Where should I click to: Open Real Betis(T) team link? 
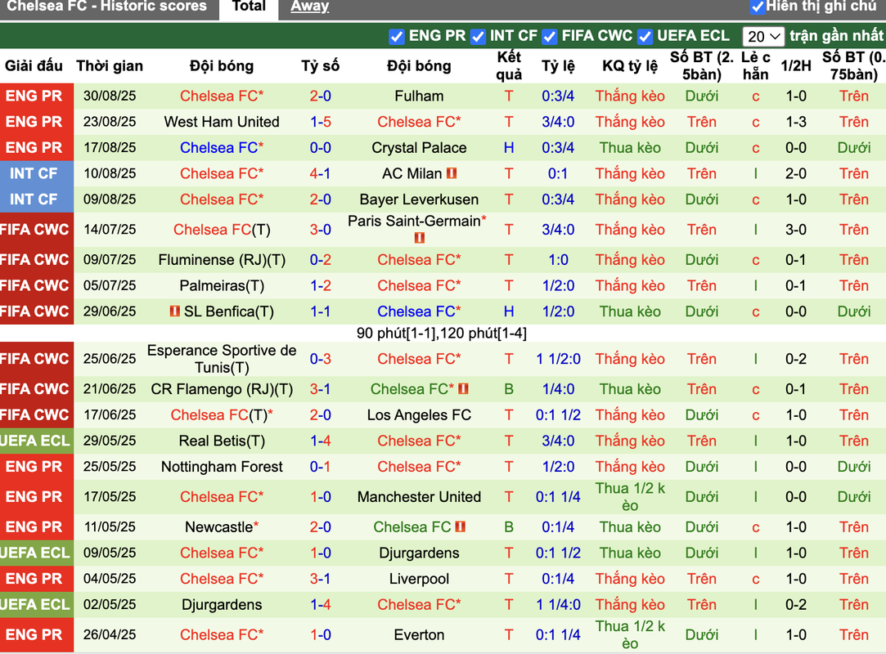(x=222, y=441)
